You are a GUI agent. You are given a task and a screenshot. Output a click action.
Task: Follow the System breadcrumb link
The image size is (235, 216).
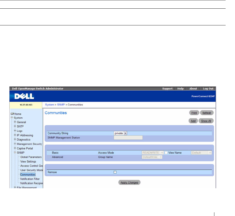click(49, 105)
